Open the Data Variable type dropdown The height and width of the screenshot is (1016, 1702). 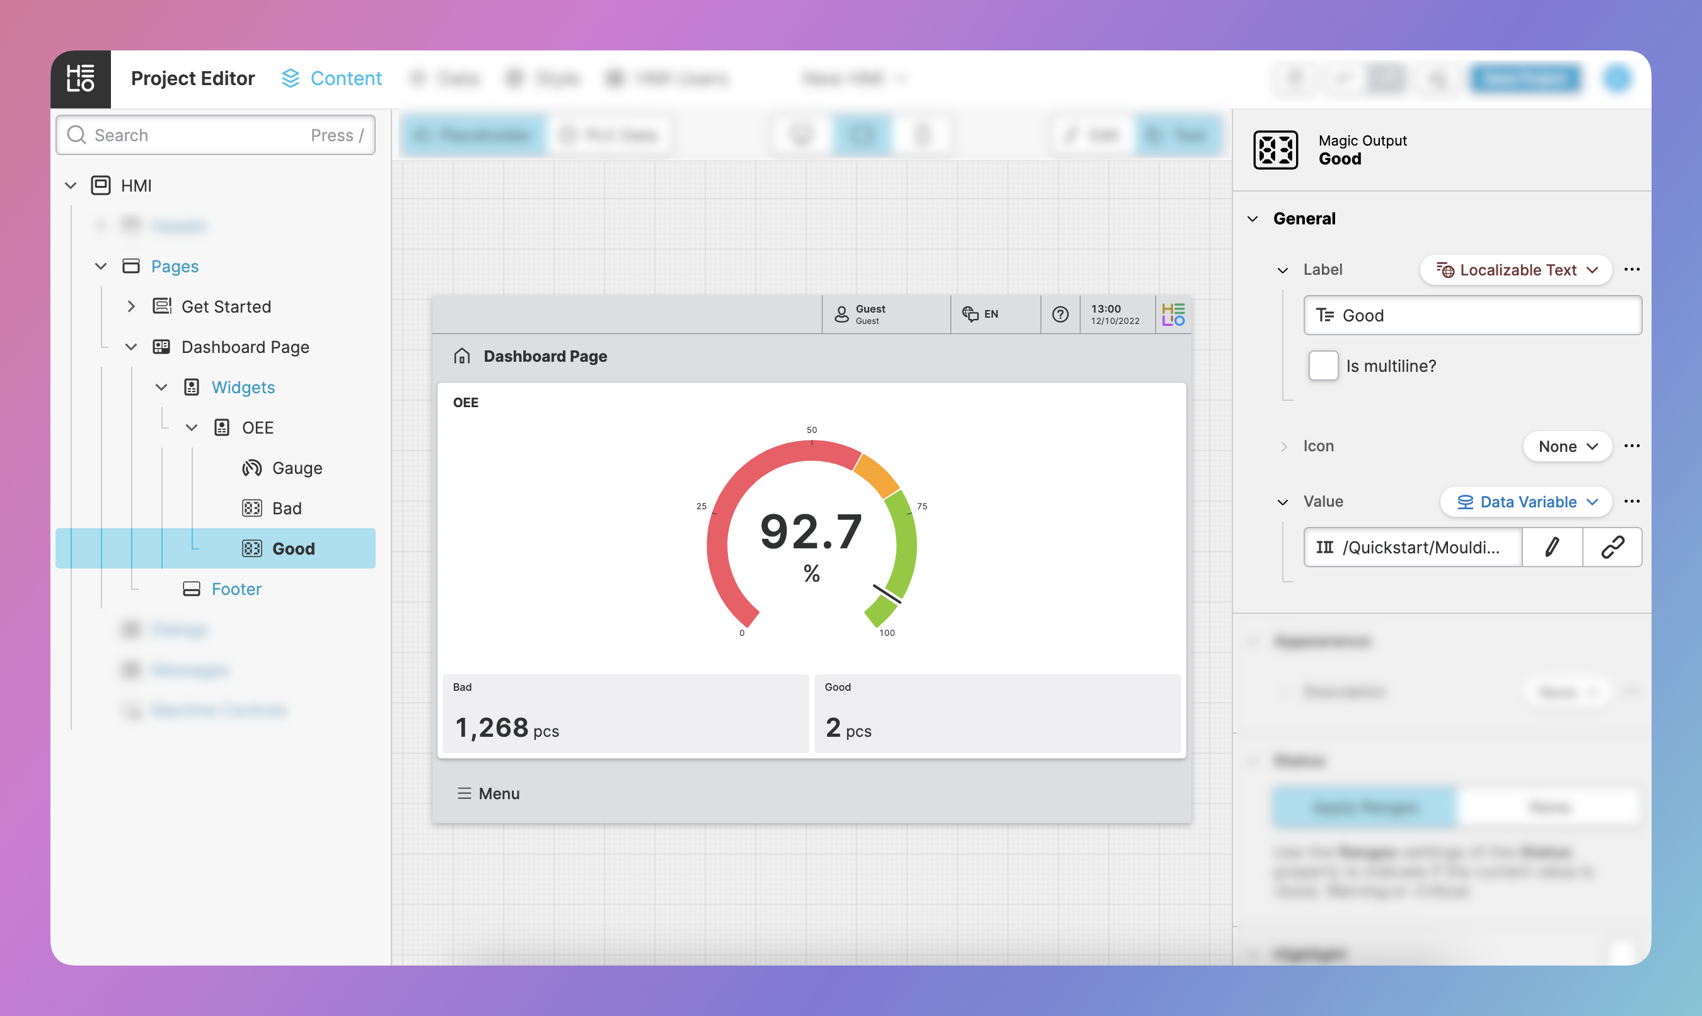[x=1526, y=502]
